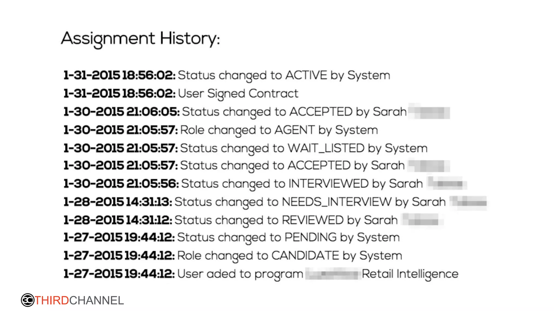554x311 pixels.
Task: Click the ACCEPTED status entry at 21:06:05
Action: point(294,112)
